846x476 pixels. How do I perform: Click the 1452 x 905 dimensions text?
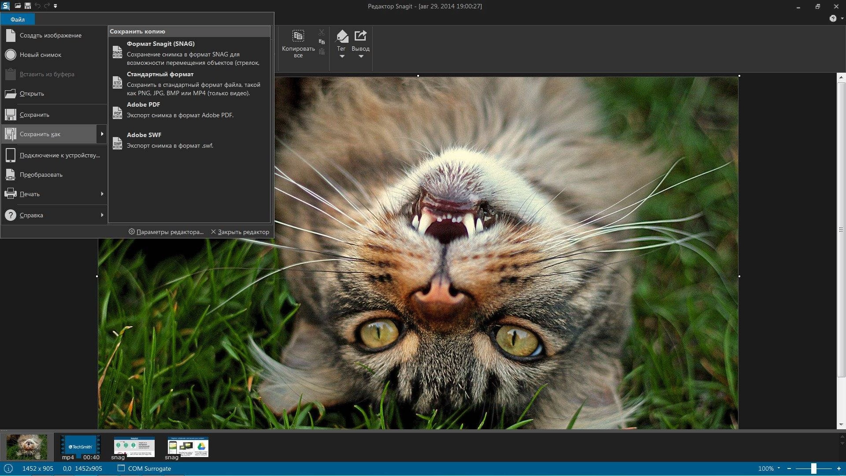38,469
